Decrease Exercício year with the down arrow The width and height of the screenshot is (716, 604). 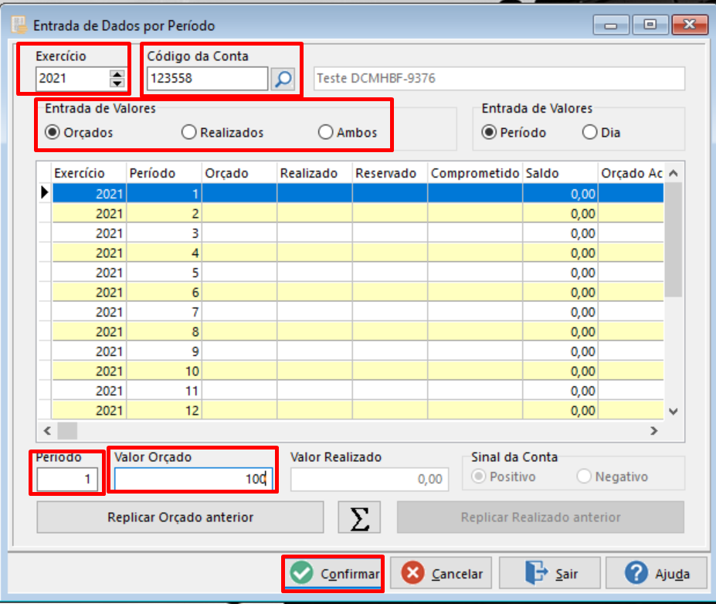coord(117,83)
